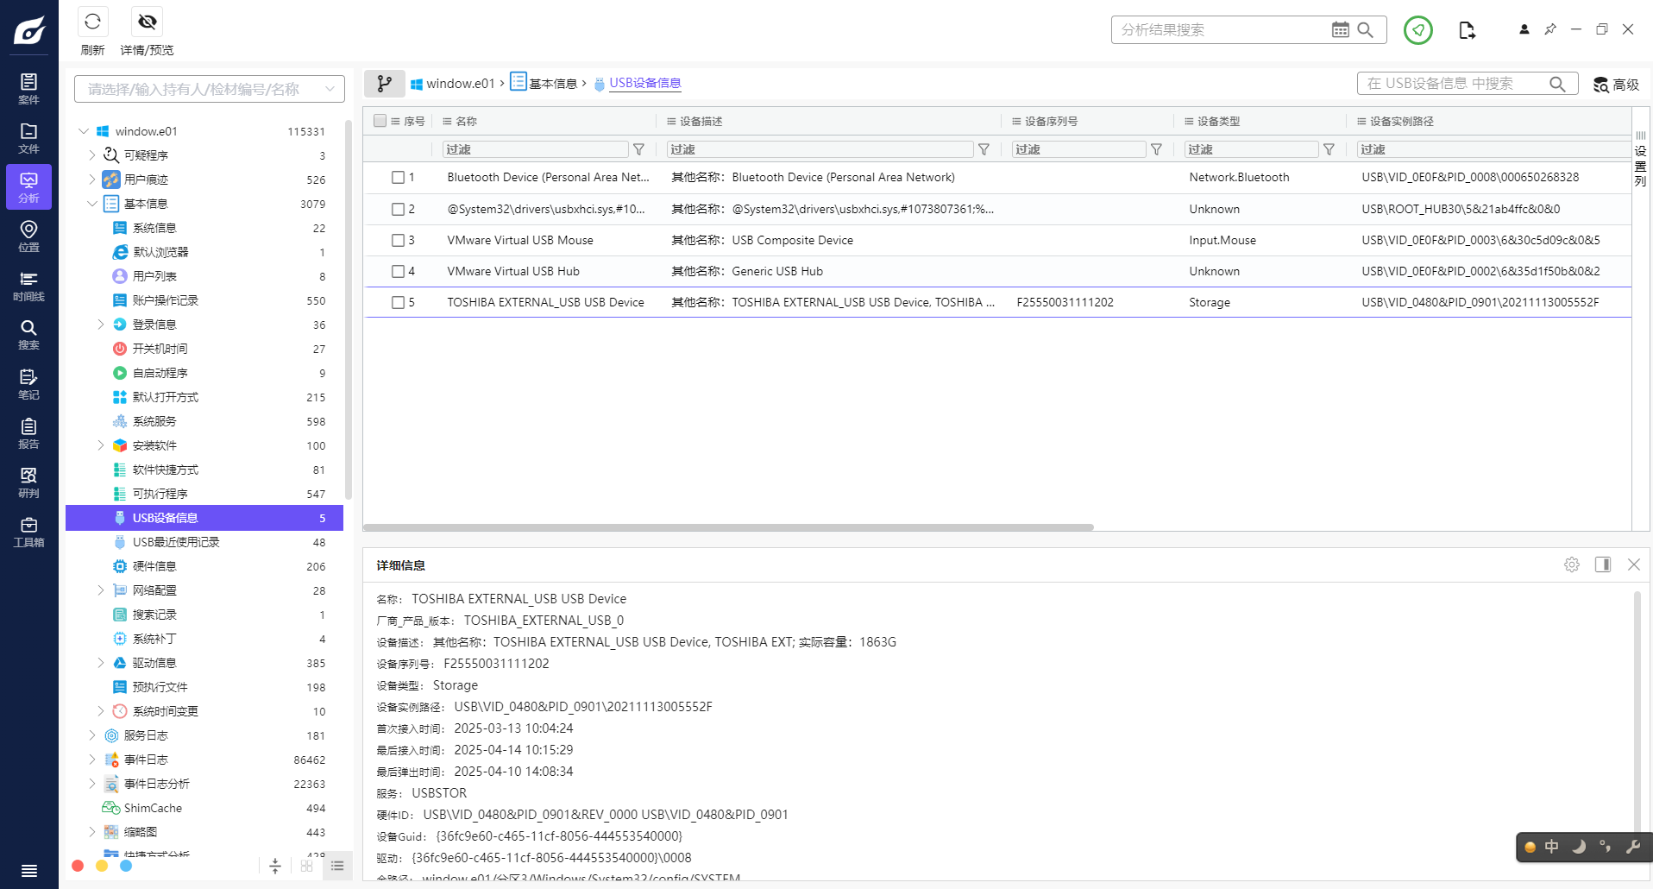Click the filter funnel icon for 名称 column

tap(638, 149)
